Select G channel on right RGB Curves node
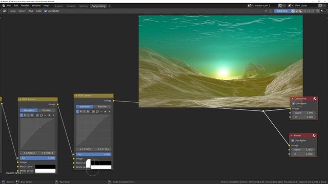The height and width of the screenshot is (184, 328). pos(84,111)
